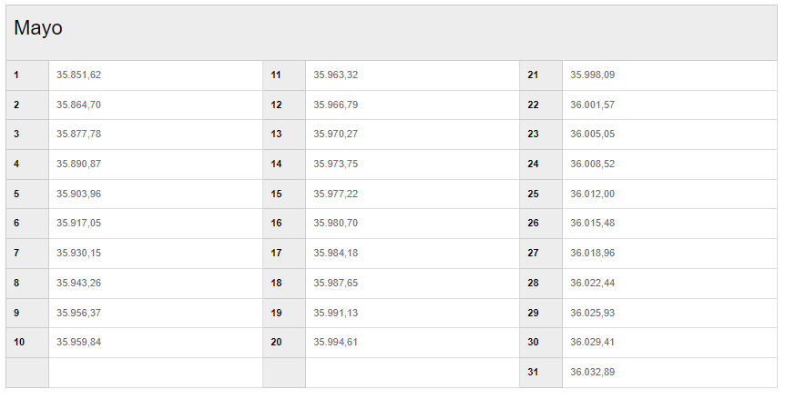Select day number 27 cell
The width and height of the screenshot is (785, 399).
(x=541, y=254)
